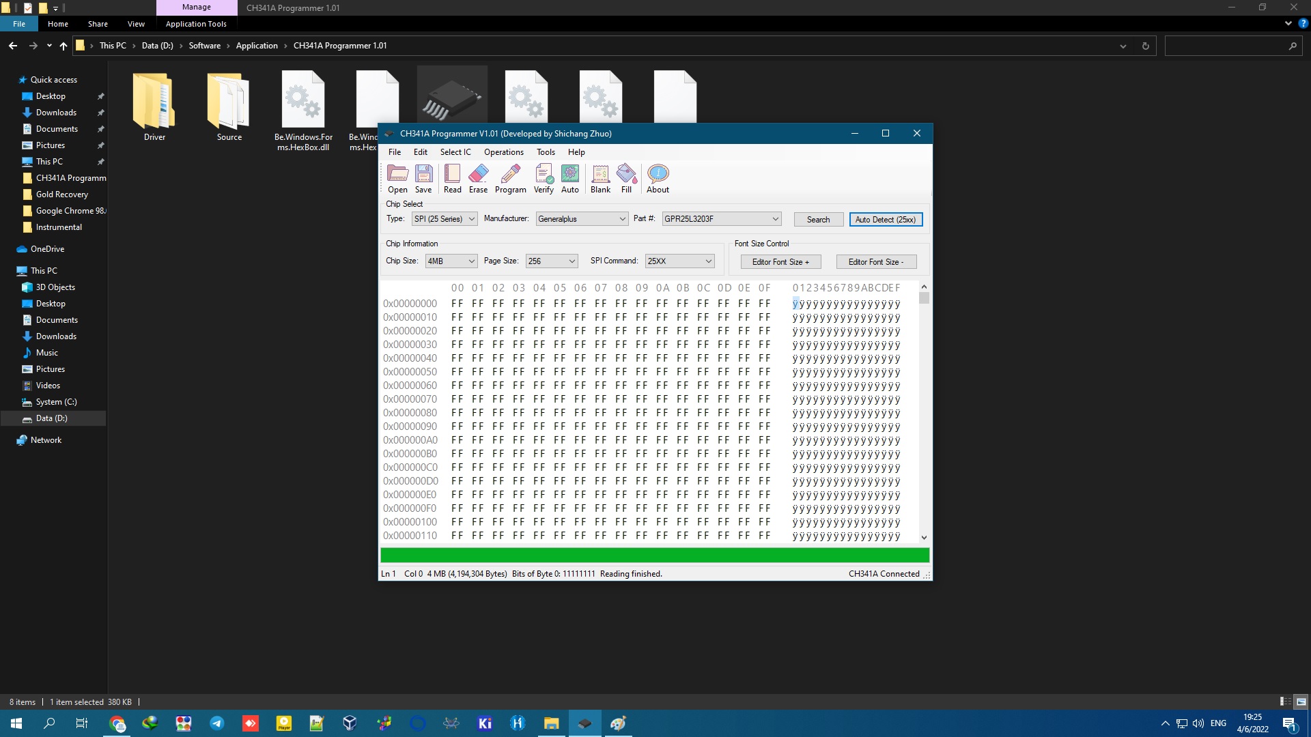Run the Auto operation icon
This screenshot has width=1311, height=737.
(570, 179)
